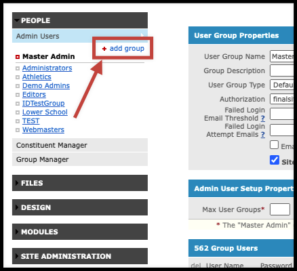Click the User Name column header
The image size is (297, 271).
click(224, 266)
